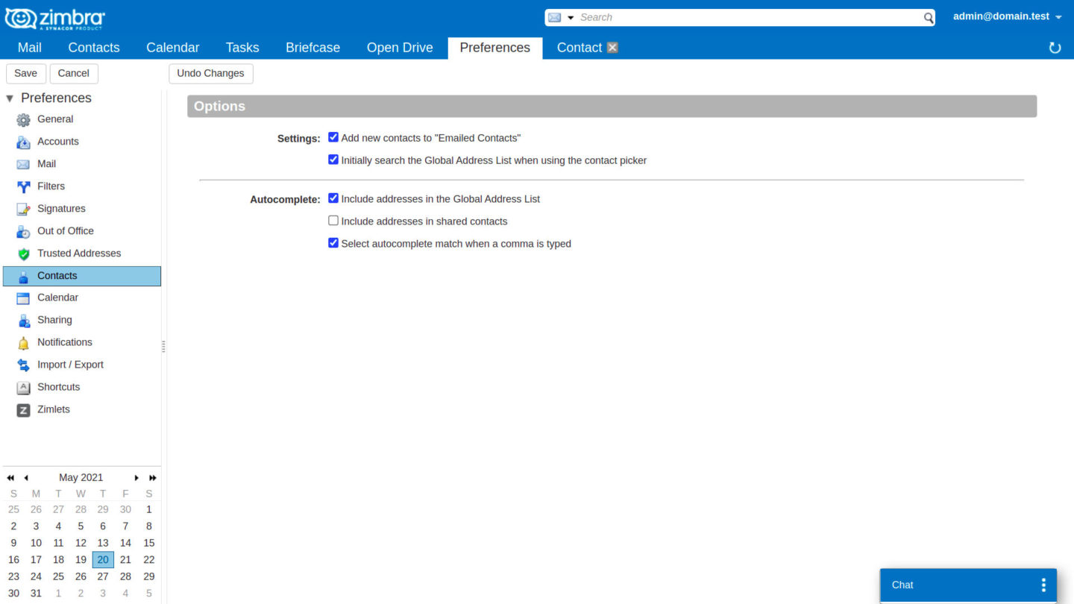Open Zimlets via the Z icon

coord(22,409)
